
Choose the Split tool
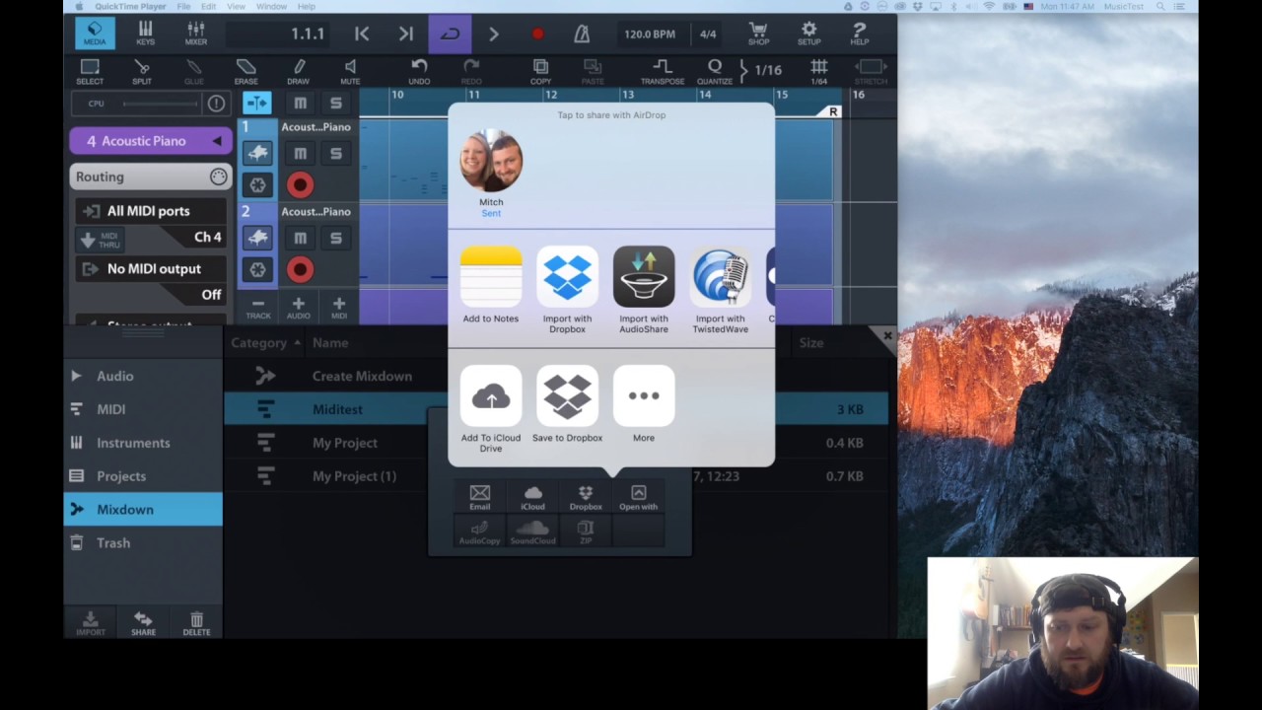(x=142, y=71)
